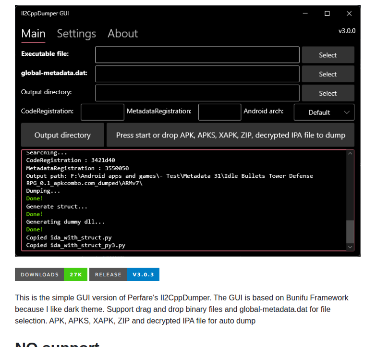Focus the MetadataRegistration text box
The height and width of the screenshot is (347, 376).
219,112
